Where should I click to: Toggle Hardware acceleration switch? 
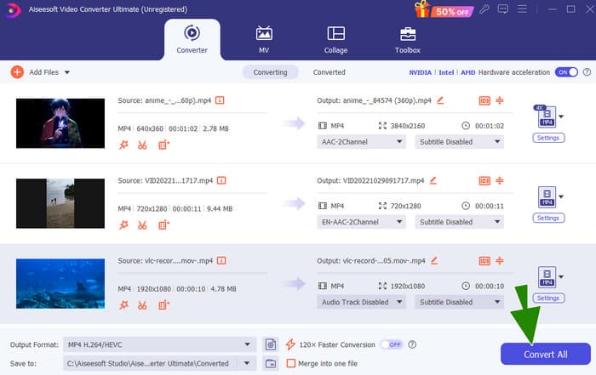click(566, 72)
